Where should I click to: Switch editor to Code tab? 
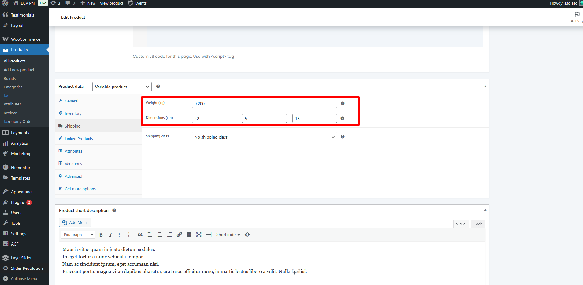click(478, 224)
